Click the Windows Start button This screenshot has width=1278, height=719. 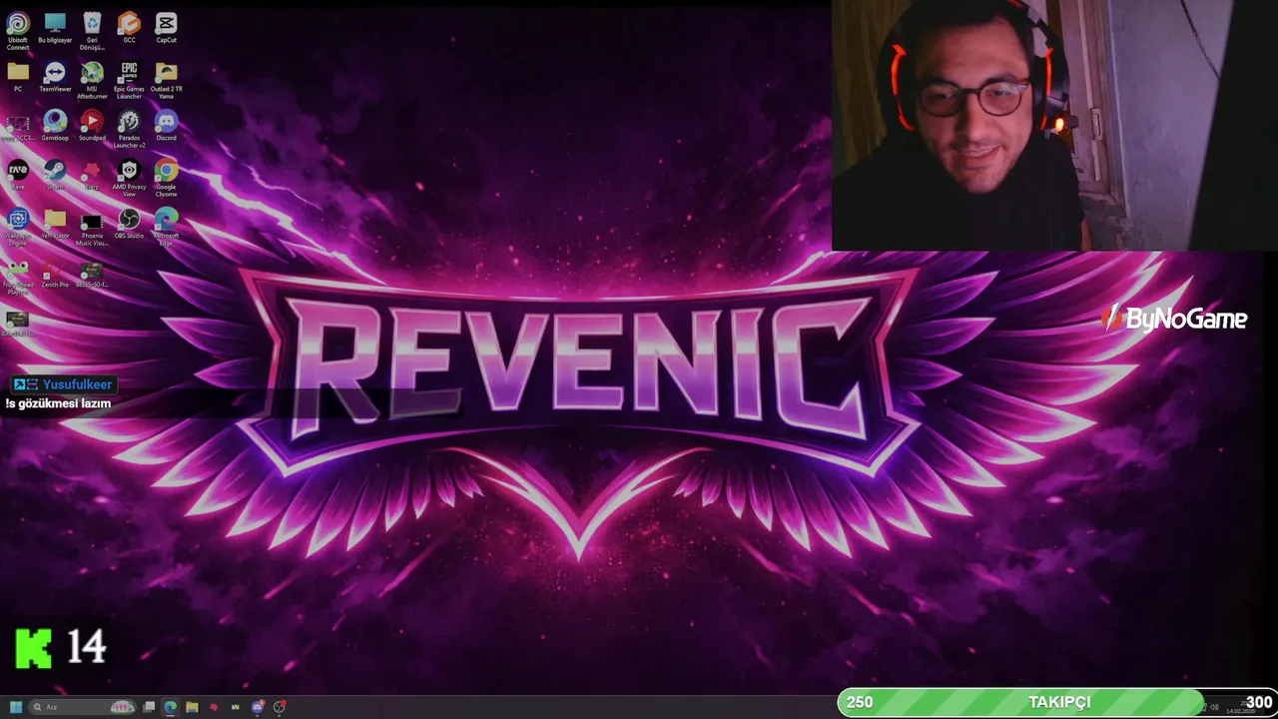[x=16, y=707]
